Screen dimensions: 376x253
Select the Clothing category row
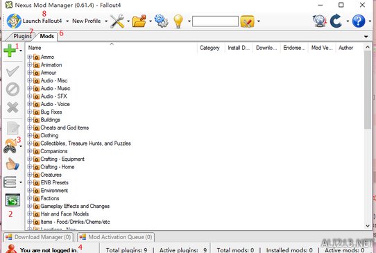(49, 136)
